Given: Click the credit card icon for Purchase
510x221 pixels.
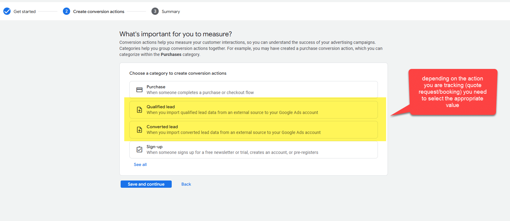Looking at the screenshot, I should 139,90.
